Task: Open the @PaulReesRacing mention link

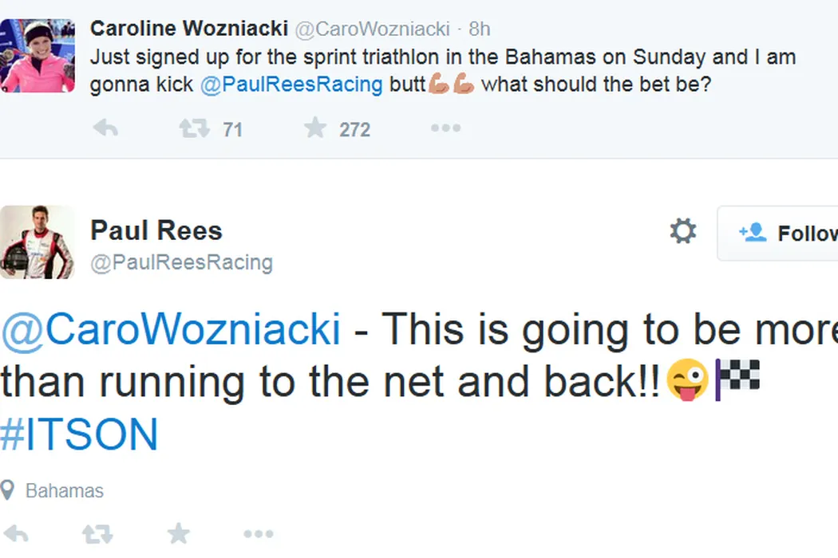Action: tap(291, 84)
